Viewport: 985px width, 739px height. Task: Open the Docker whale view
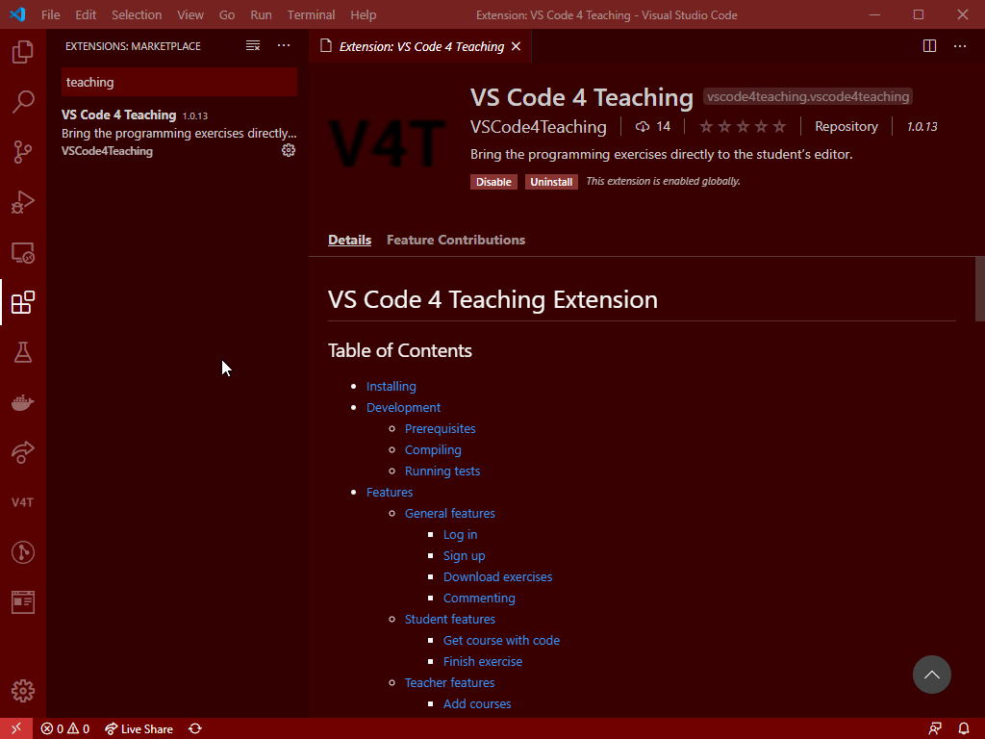23,402
